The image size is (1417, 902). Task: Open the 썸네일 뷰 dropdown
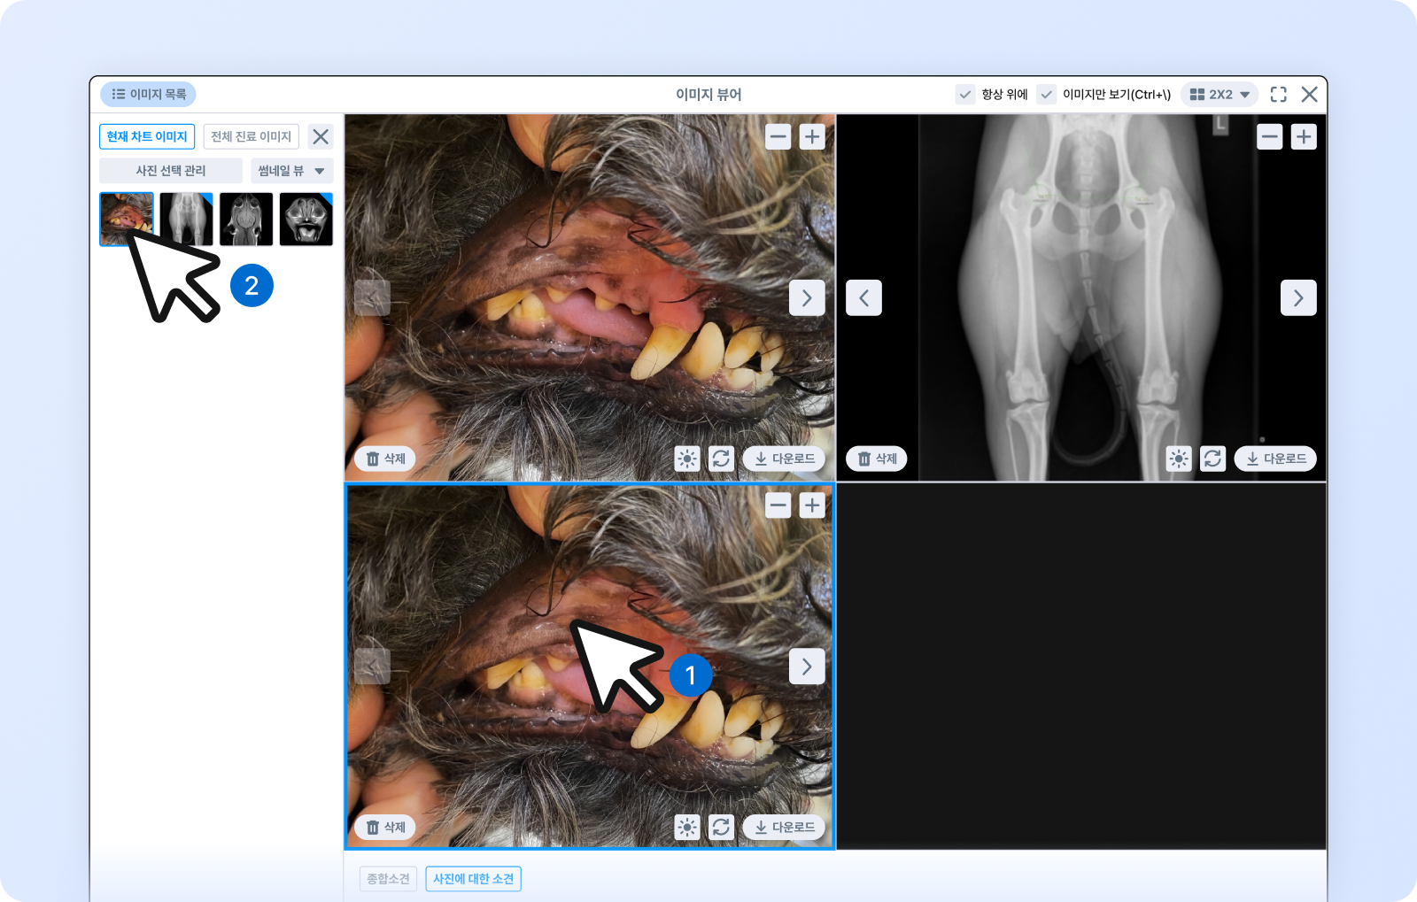291,171
